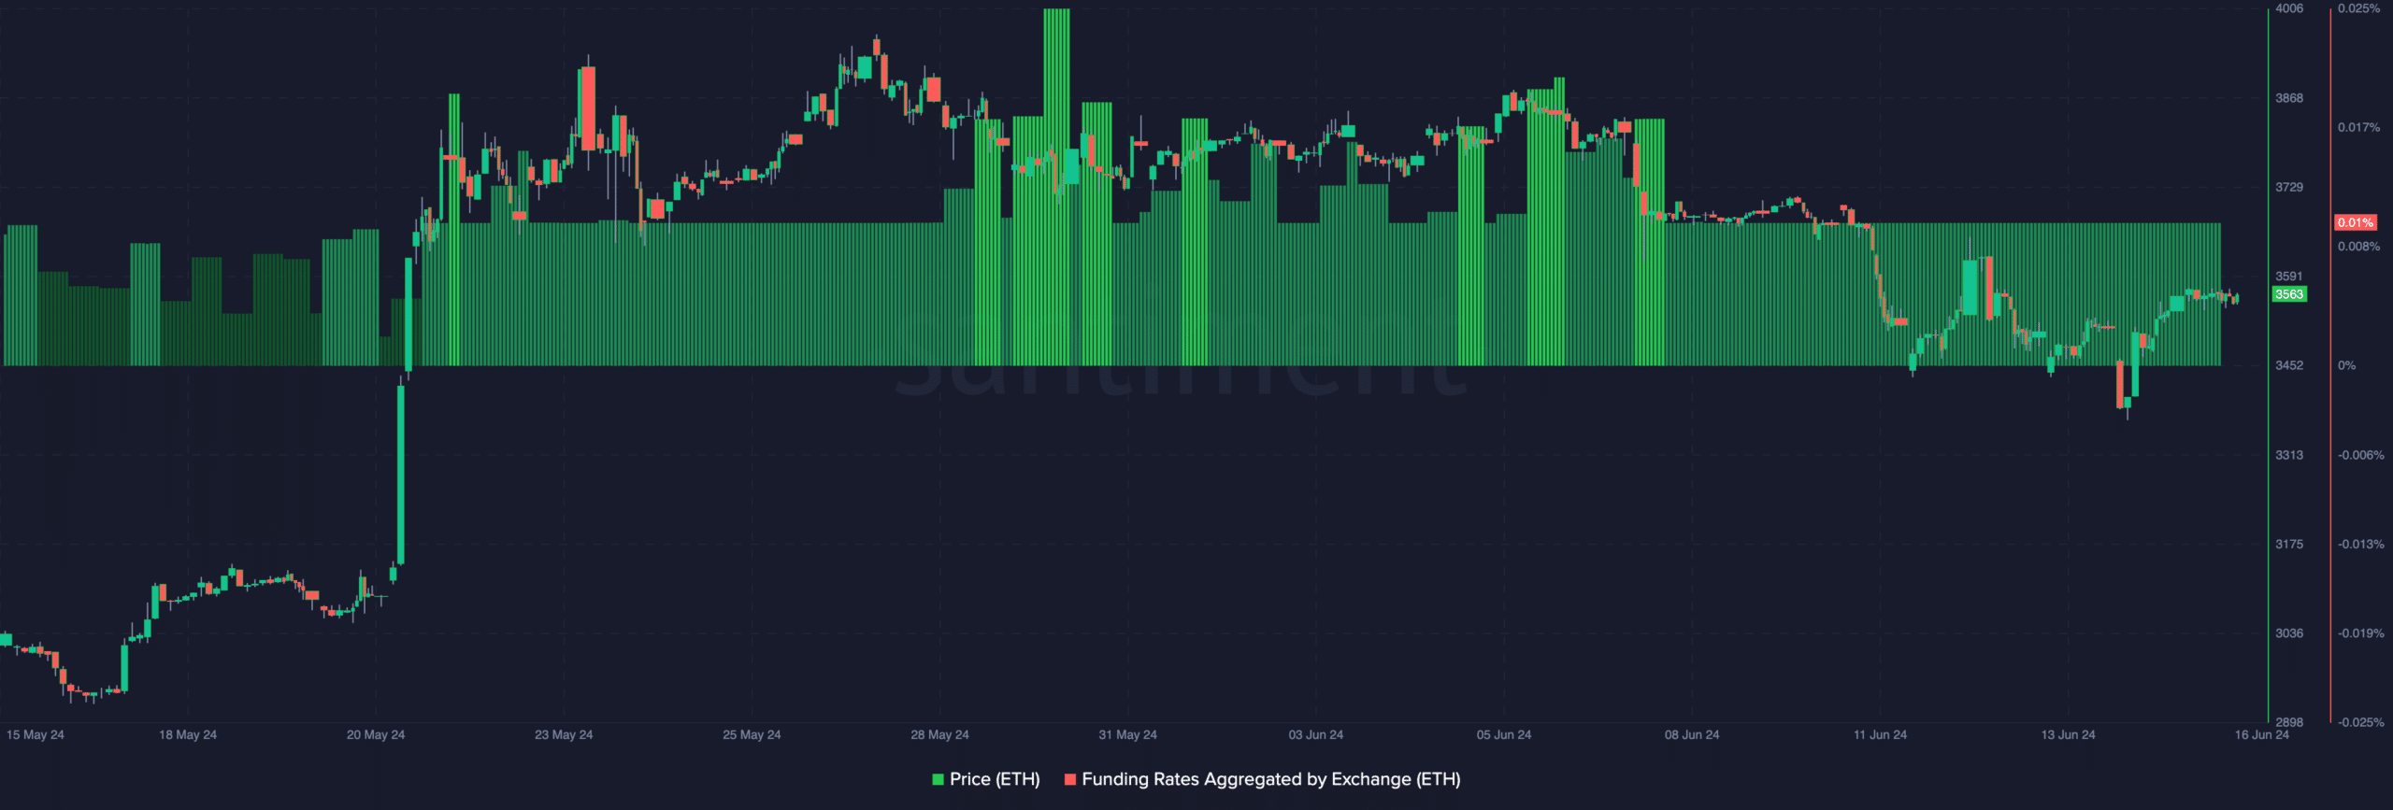Click the 23 May 24 date label

(564, 734)
